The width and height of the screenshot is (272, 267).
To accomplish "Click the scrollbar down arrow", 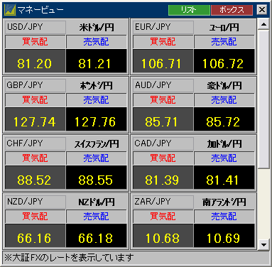I will click(x=263, y=244).
